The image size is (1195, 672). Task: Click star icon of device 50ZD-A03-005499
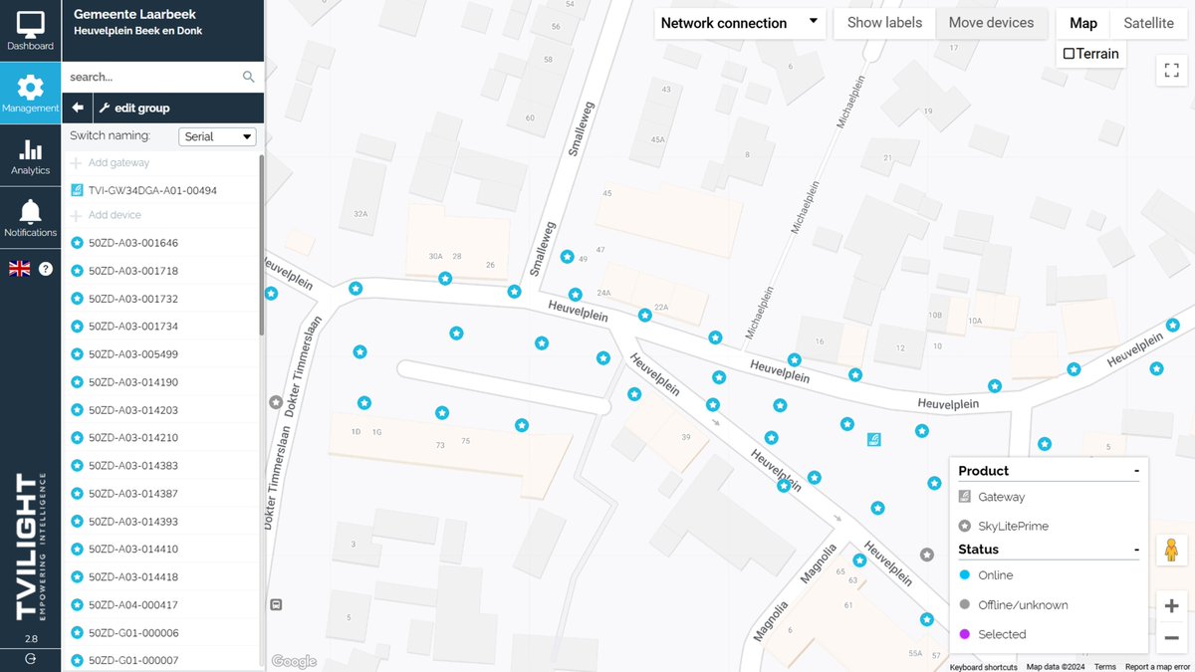[x=78, y=354]
